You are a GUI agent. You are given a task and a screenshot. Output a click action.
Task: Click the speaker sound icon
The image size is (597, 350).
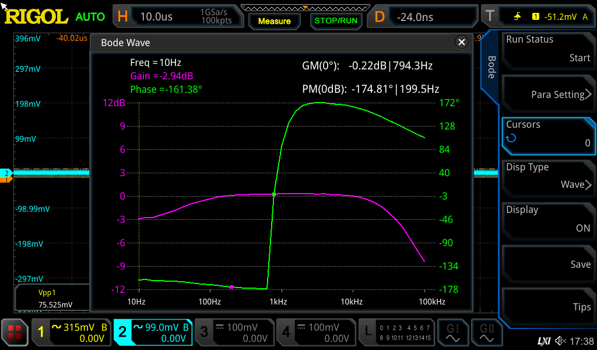[x=560, y=341]
